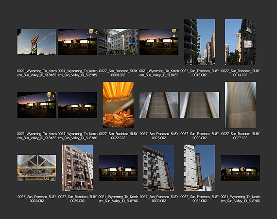The image size is (277, 219).
Task: Click the file name ending 0033.CR2
Action: [x=159, y=199]
